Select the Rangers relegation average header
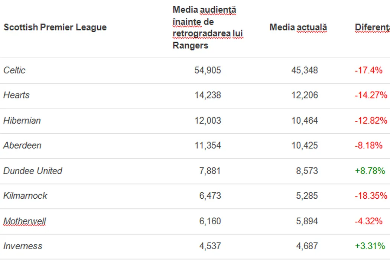This screenshot has width=390, height=260. (208, 28)
